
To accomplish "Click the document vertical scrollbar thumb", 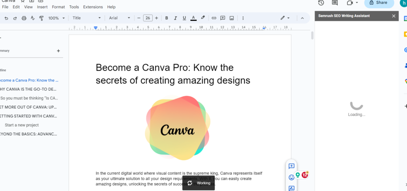I will point(312,35).
